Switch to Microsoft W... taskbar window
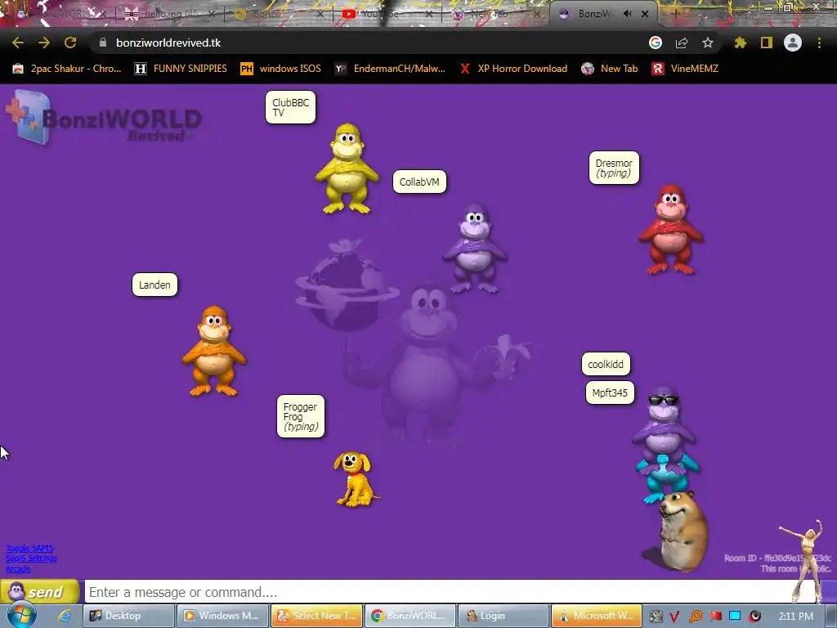The image size is (837, 628). pos(597,616)
